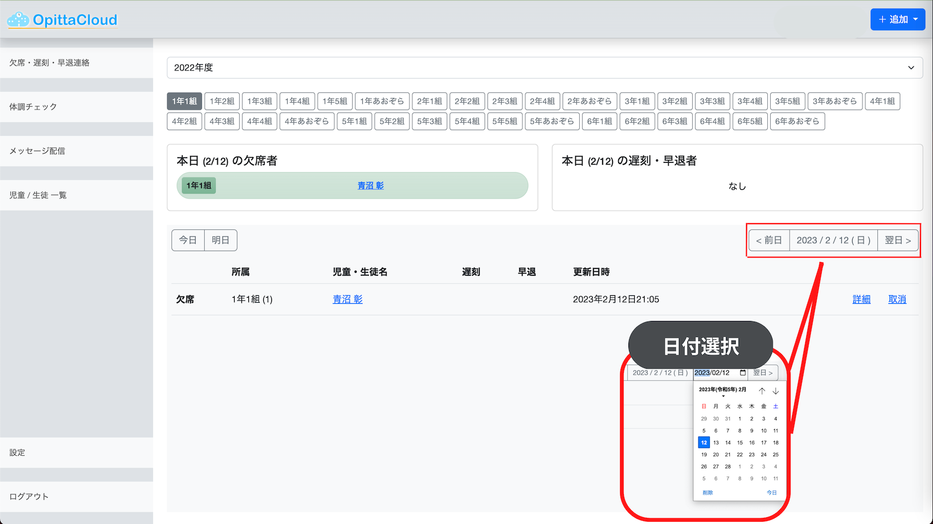Select the 4年2組 class tab
This screenshot has width=933, height=524.
pos(185,121)
